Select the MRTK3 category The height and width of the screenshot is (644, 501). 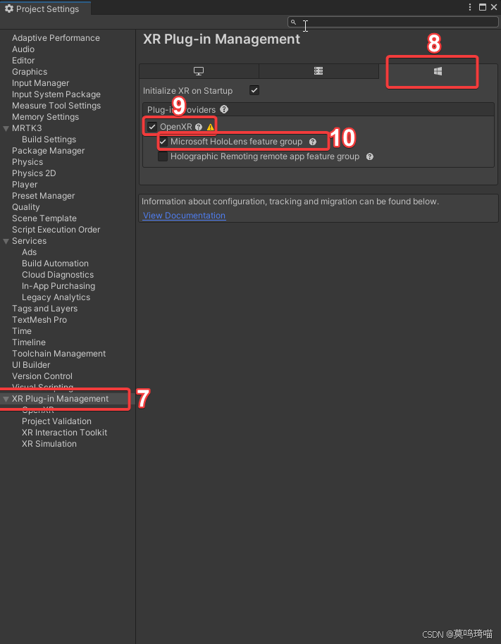(27, 128)
